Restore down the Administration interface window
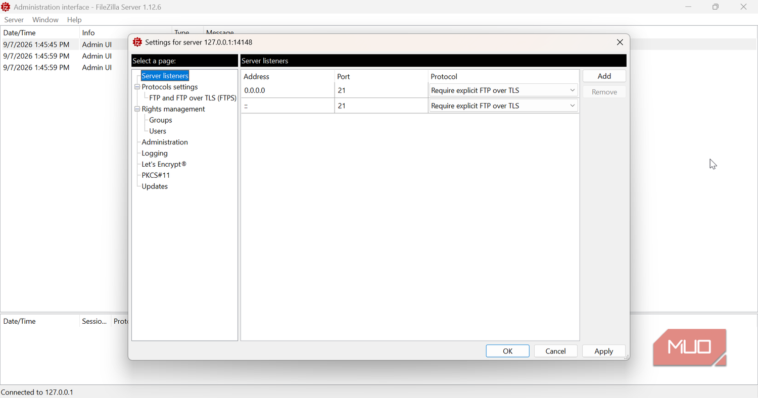Image resolution: width=758 pixels, height=398 pixels. pos(716,7)
